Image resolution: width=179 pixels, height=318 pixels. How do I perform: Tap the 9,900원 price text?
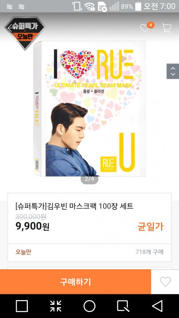click(33, 226)
